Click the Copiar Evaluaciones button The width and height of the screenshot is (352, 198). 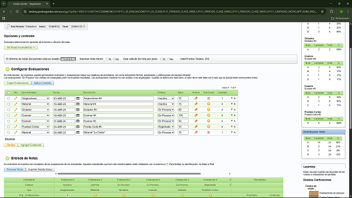pyautogui.click(x=18, y=83)
